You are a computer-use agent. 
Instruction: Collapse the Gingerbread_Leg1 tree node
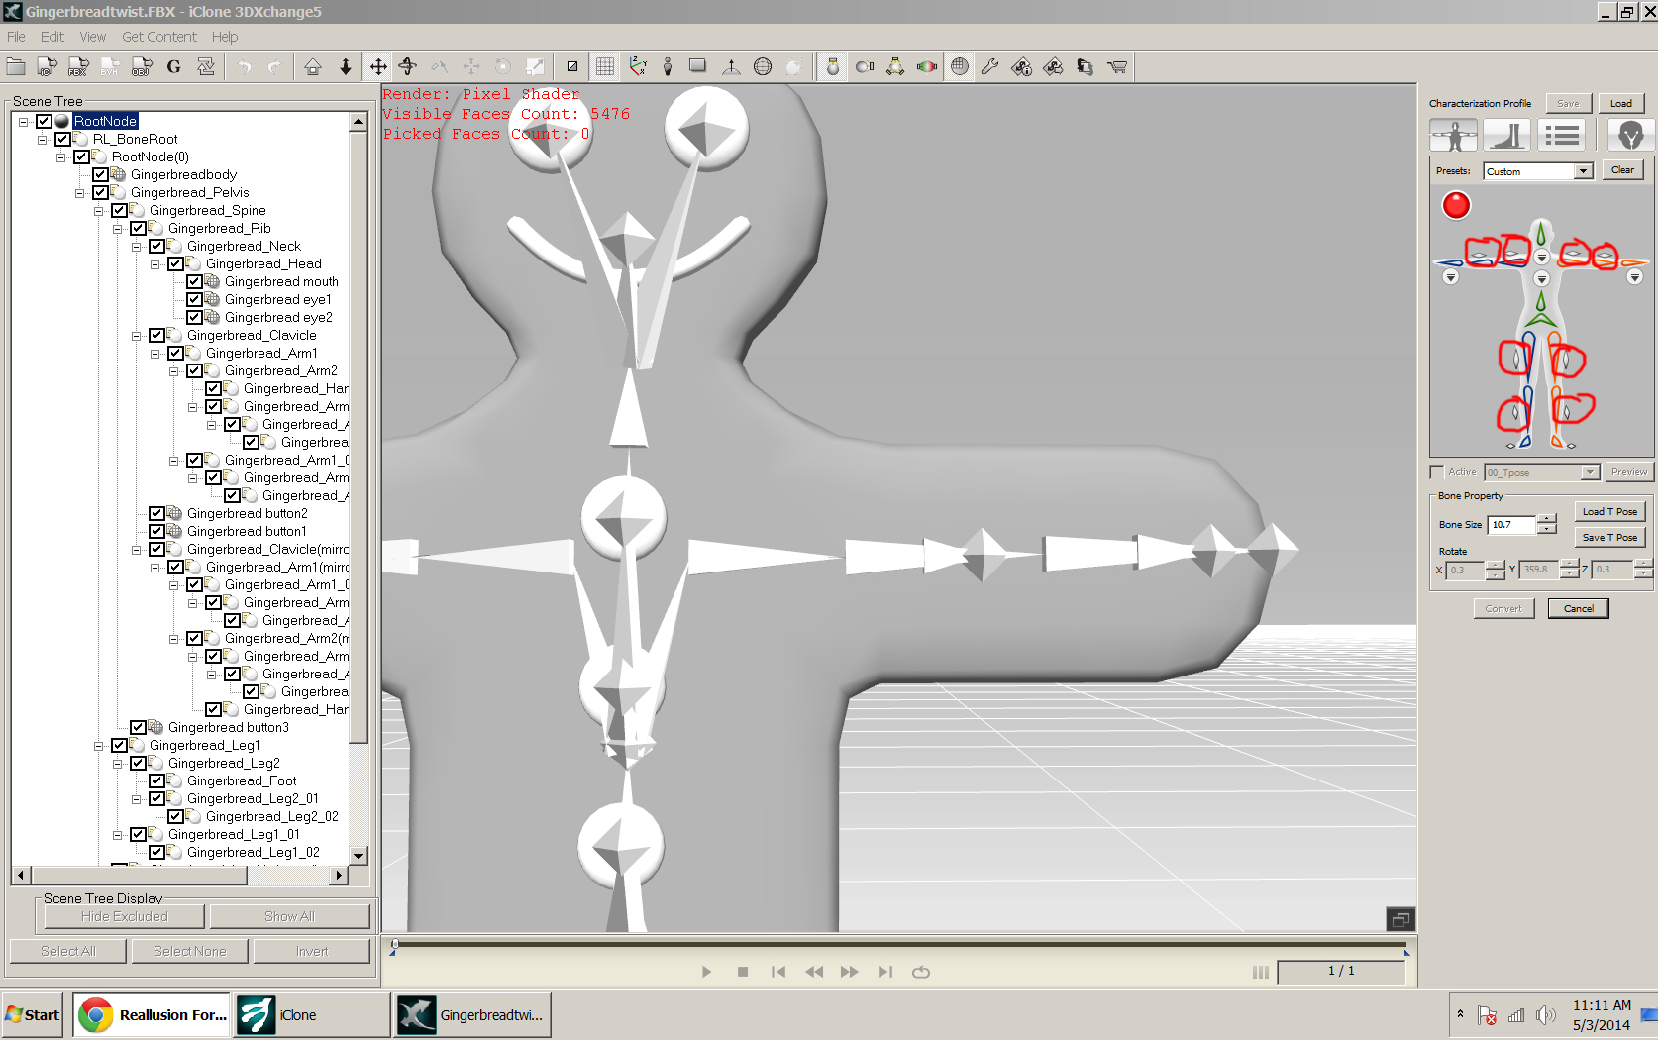(99, 746)
